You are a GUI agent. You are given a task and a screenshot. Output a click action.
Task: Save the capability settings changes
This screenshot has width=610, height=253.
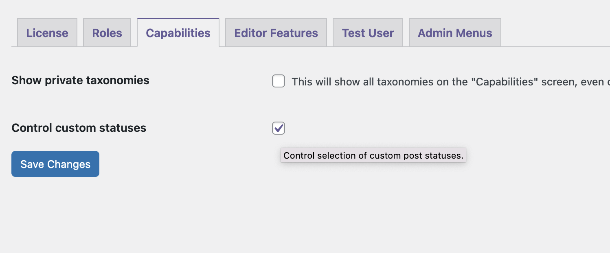[55, 164]
